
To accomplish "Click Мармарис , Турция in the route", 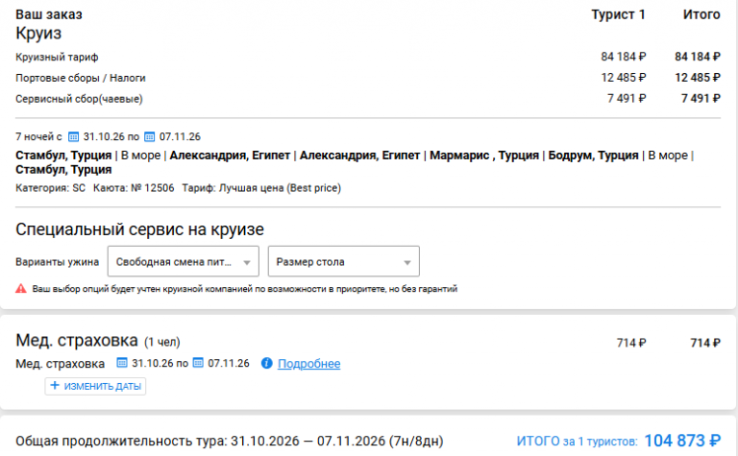I will [484, 156].
